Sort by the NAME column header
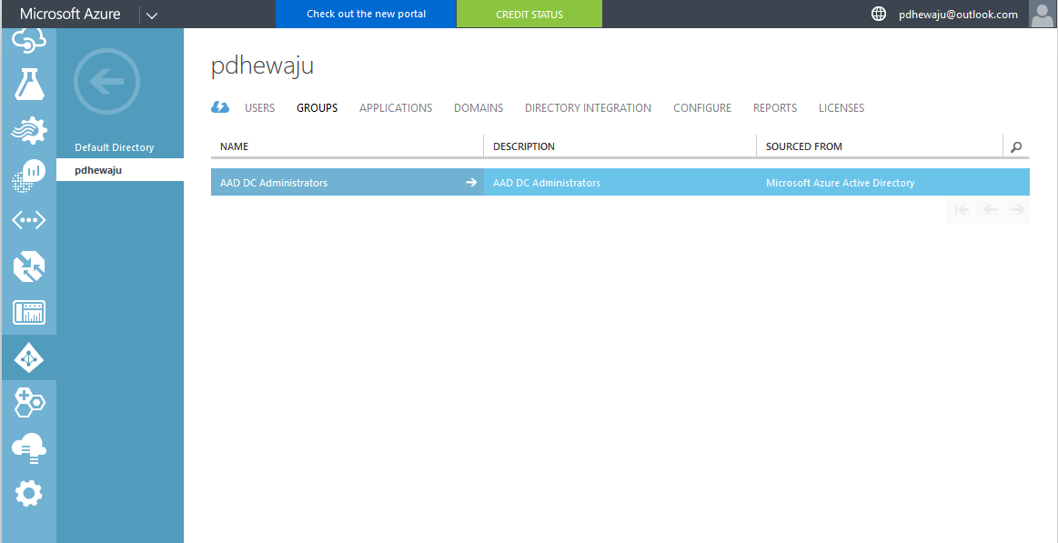Image resolution: width=1058 pixels, height=543 pixels. tap(234, 146)
